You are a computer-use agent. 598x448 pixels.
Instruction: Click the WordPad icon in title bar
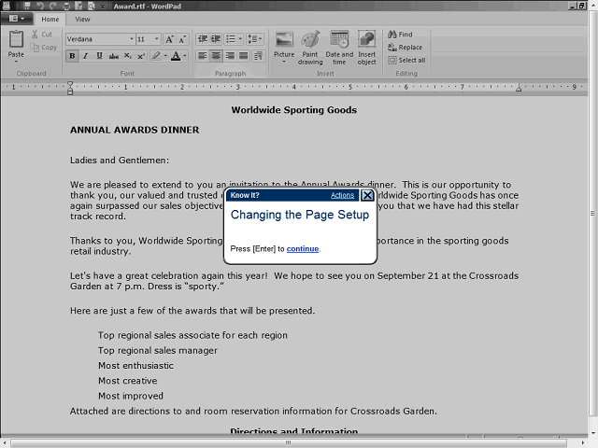[x=7, y=6]
